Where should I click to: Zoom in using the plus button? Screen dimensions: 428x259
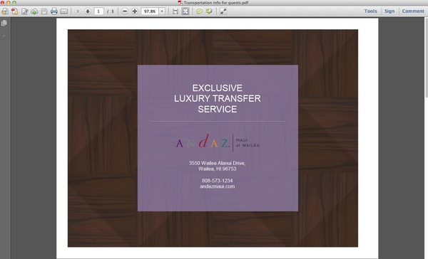pyautogui.click(x=135, y=11)
